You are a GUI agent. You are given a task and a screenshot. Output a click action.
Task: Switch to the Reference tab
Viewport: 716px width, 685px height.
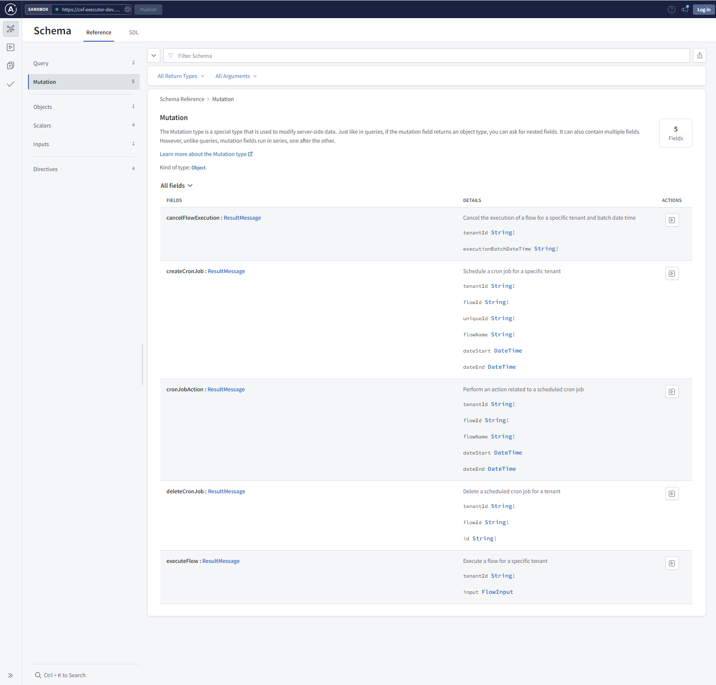point(99,32)
